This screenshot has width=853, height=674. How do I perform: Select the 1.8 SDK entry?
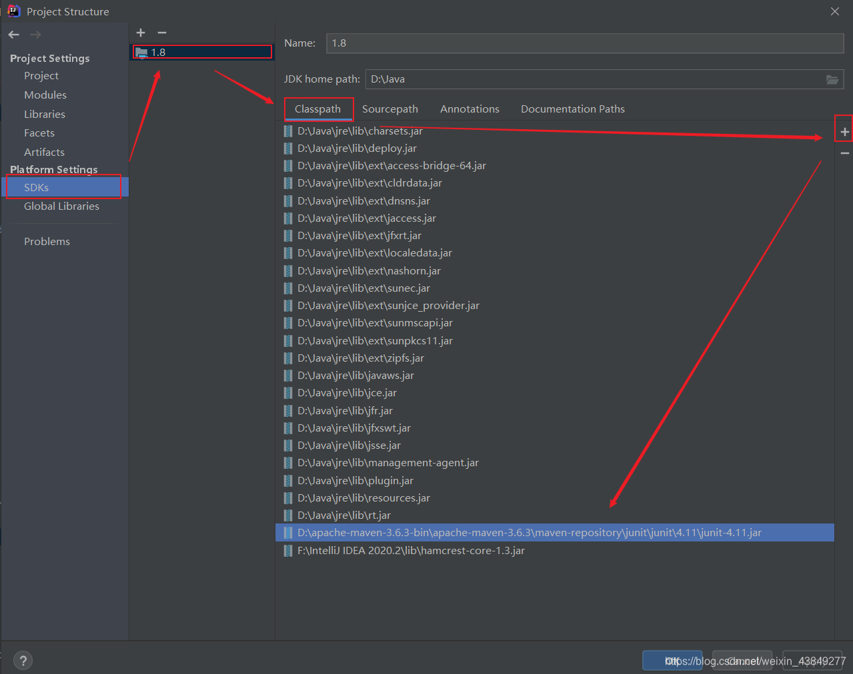point(202,53)
